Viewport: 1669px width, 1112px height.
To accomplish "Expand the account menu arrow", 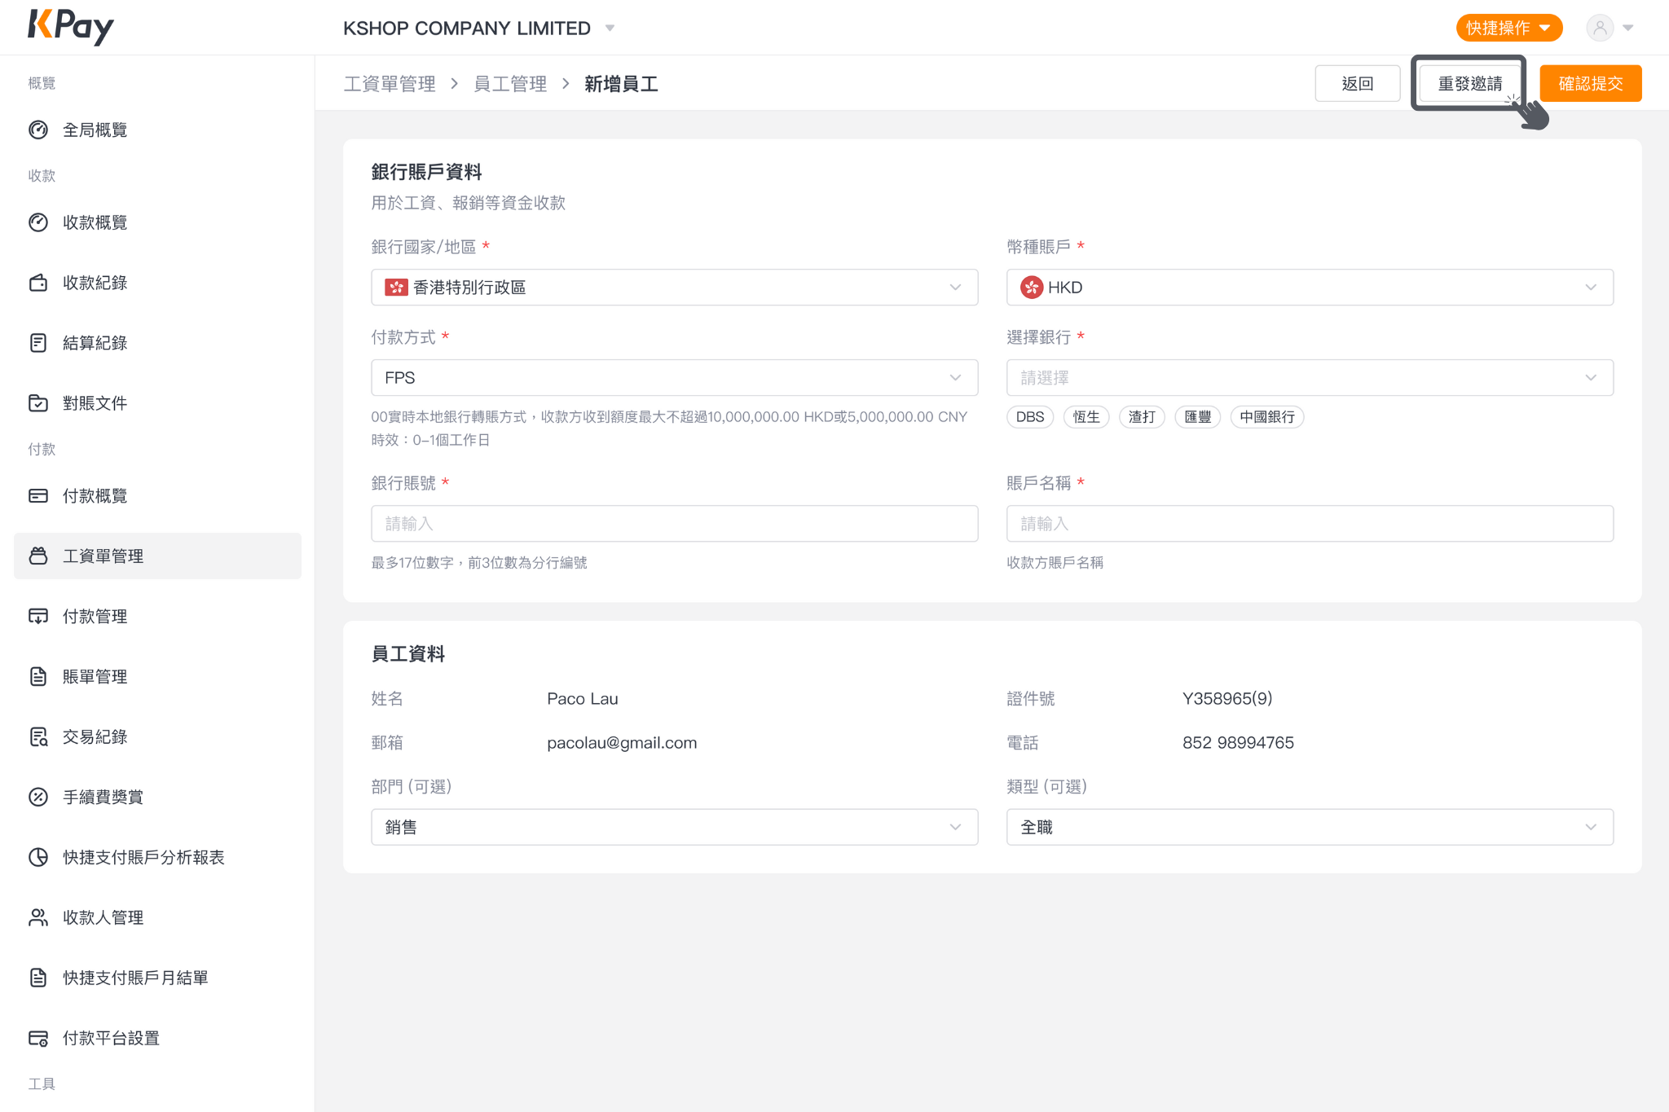I will [x=1628, y=28].
